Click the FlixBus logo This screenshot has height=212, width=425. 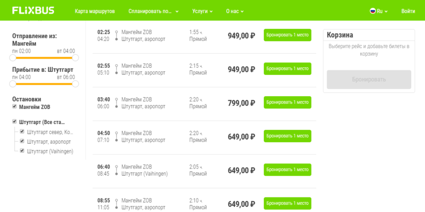point(33,10)
